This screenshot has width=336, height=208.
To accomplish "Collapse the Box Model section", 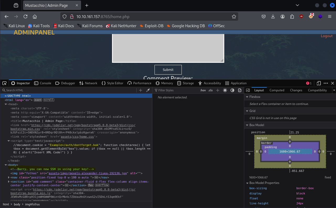I will pyautogui.click(x=247, y=125).
